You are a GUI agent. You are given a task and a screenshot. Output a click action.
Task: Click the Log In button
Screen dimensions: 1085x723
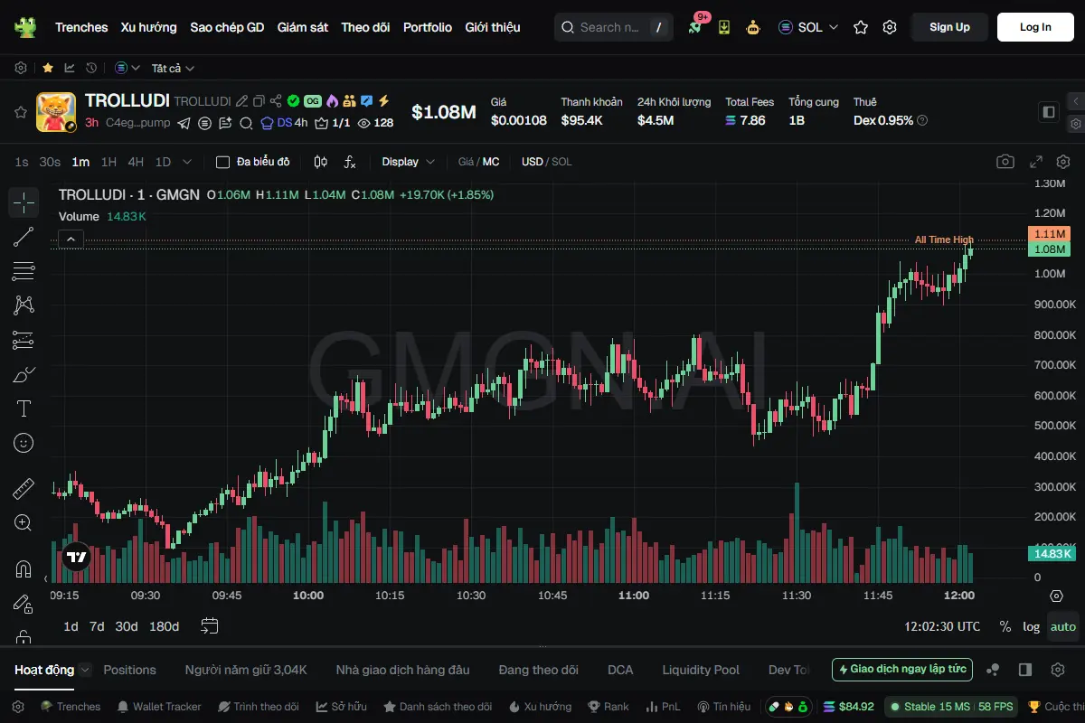point(1035,27)
